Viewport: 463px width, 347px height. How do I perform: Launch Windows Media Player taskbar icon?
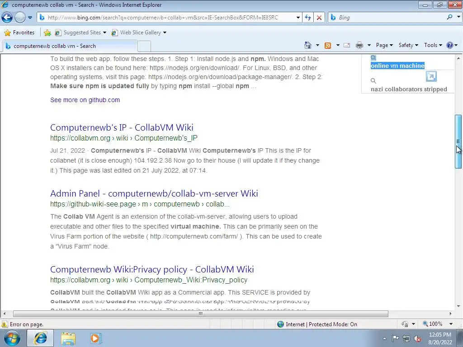click(95, 338)
